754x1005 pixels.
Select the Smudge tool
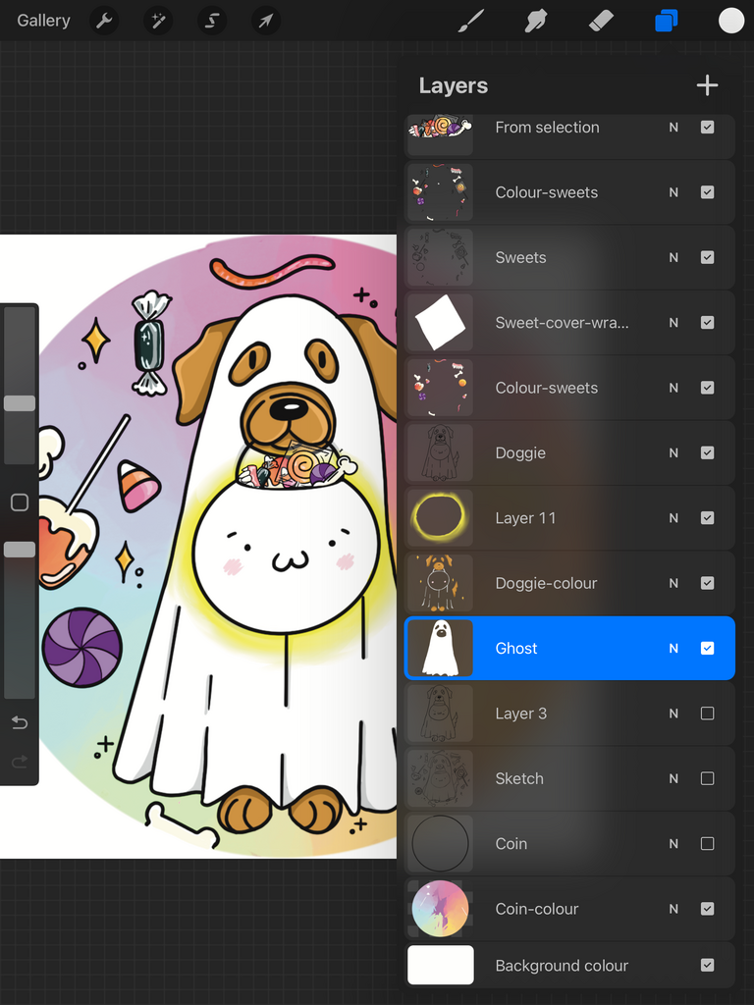(536, 21)
